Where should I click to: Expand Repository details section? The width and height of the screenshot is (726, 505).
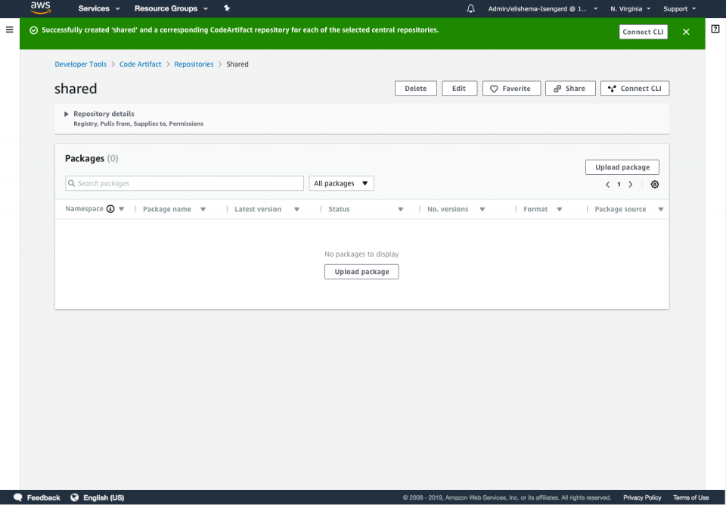coord(67,114)
